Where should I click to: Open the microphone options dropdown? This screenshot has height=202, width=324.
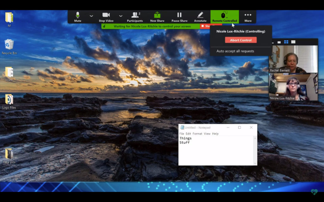(91, 16)
